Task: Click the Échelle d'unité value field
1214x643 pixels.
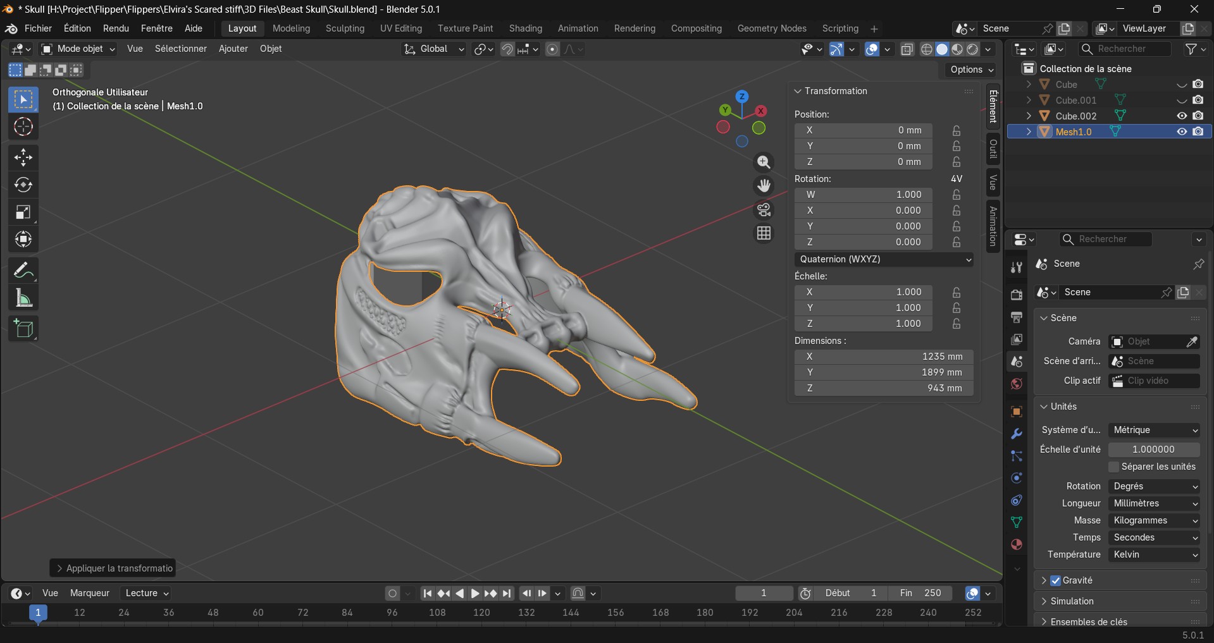Action: [1153, 450]
